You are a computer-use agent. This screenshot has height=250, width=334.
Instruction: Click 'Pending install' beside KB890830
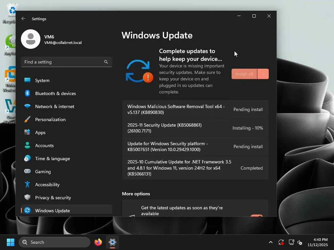248,109
